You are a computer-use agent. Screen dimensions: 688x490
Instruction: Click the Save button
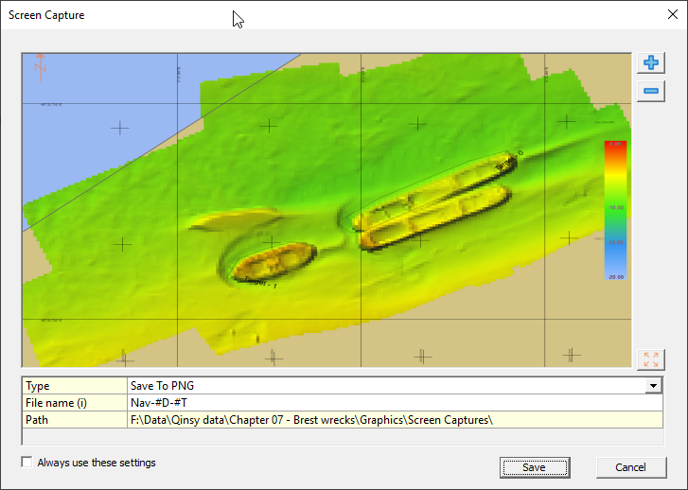[x=534, y=467]
